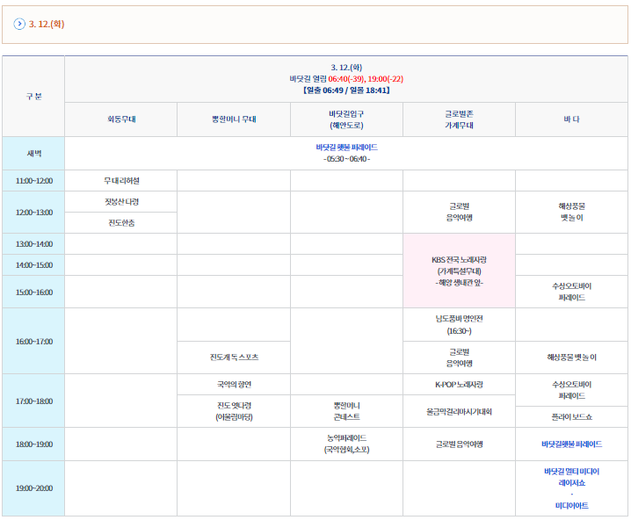Click the "새벽" row label

[x=33, y=153]
